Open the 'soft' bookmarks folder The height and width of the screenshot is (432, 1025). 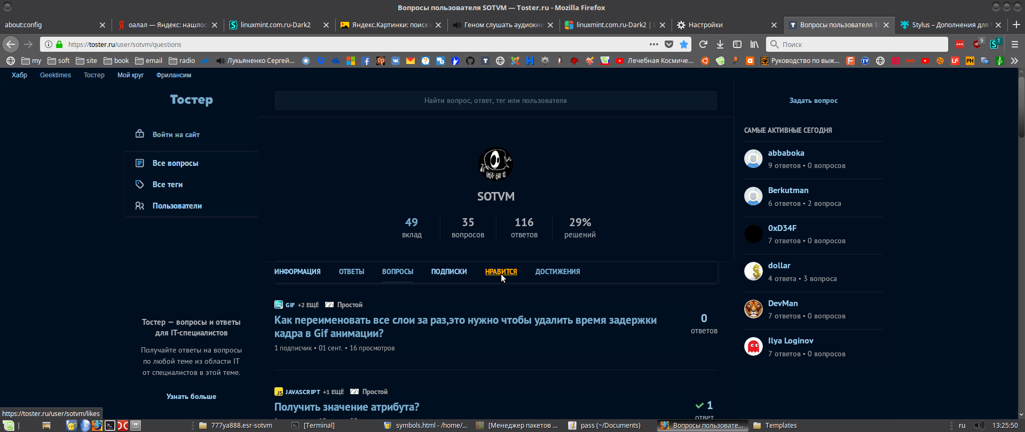pyautogui.click(x=59, y=61)
